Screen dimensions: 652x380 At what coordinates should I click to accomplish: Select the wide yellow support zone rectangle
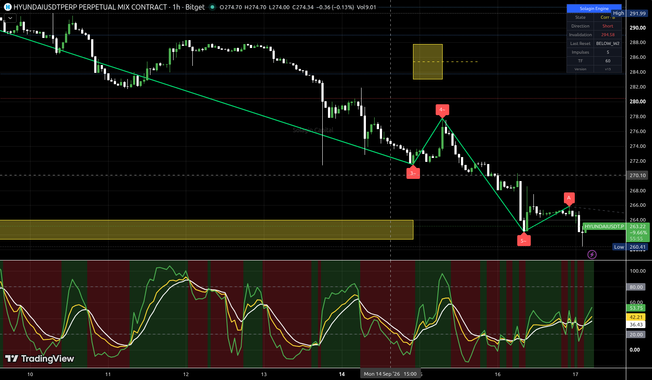point(206,229)
